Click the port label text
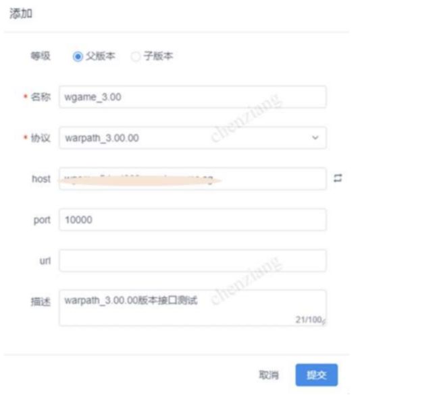 42,220
